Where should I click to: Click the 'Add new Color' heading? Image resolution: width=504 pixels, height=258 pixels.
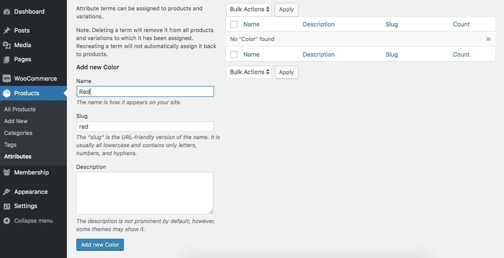pyautogui.click(x=98, y=67)
